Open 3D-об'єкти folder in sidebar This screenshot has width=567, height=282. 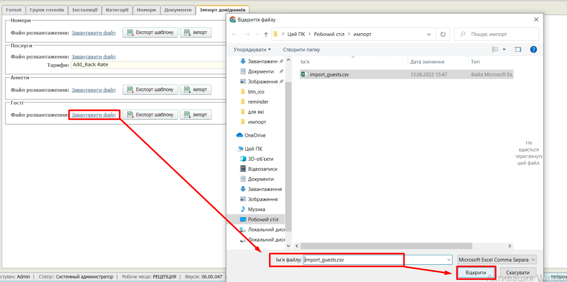click(260, 159)
